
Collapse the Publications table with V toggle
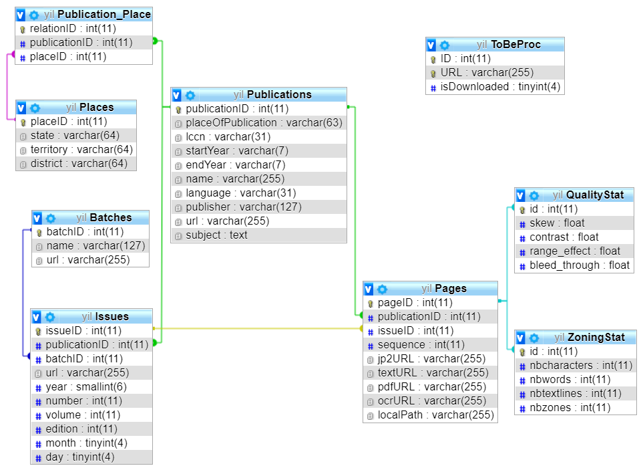[x=177, y=95]
